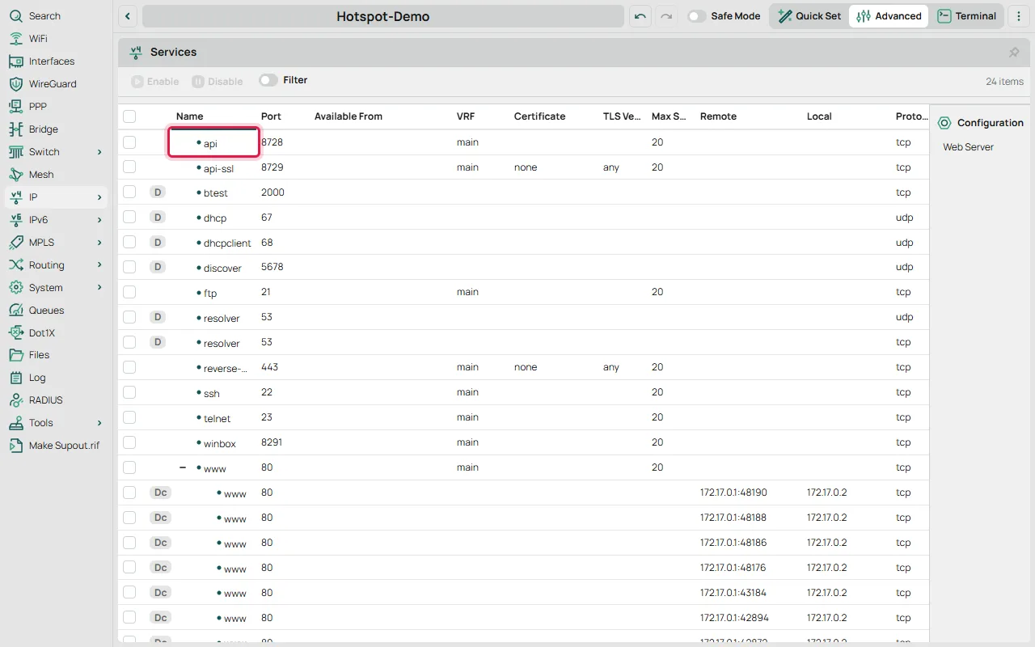Open the Queues icon in sidebar
The height and width of the screenshot is (647, 1035).
point(15,311)
